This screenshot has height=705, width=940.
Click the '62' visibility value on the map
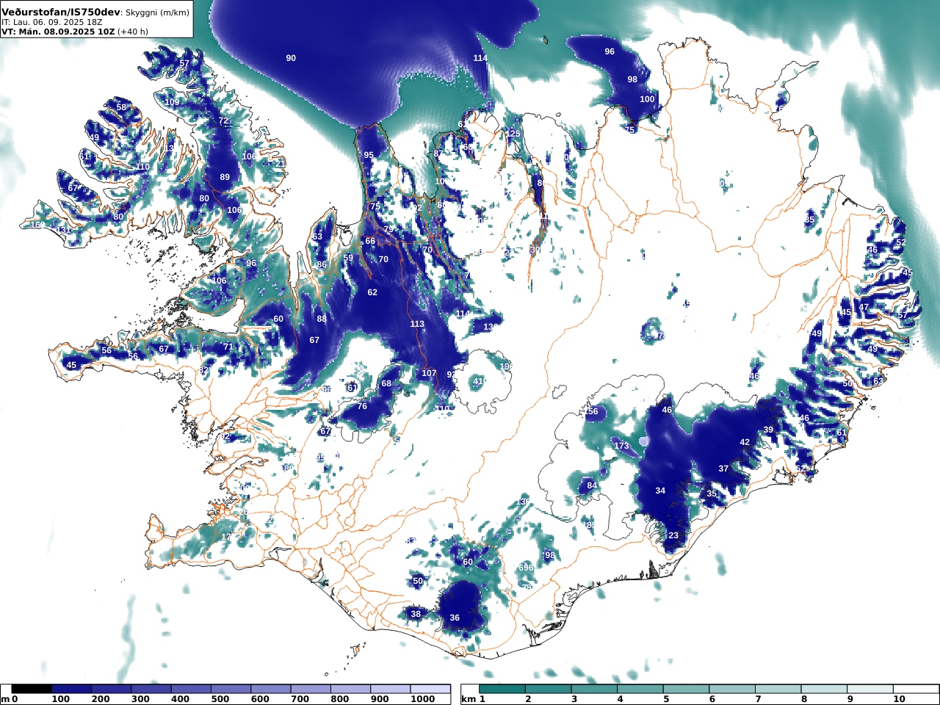(x=372, y=292)
